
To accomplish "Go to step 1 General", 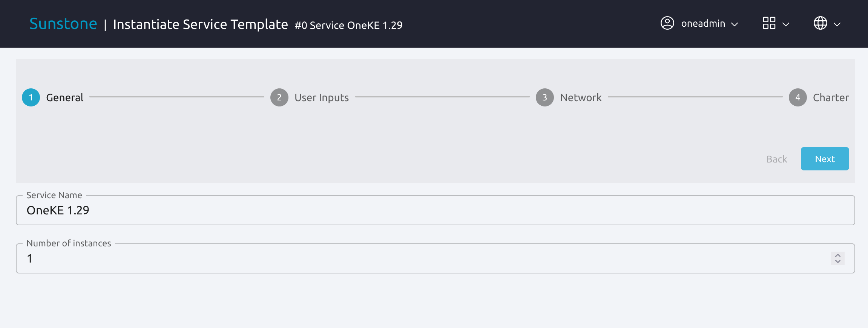I will pos(53,97).
